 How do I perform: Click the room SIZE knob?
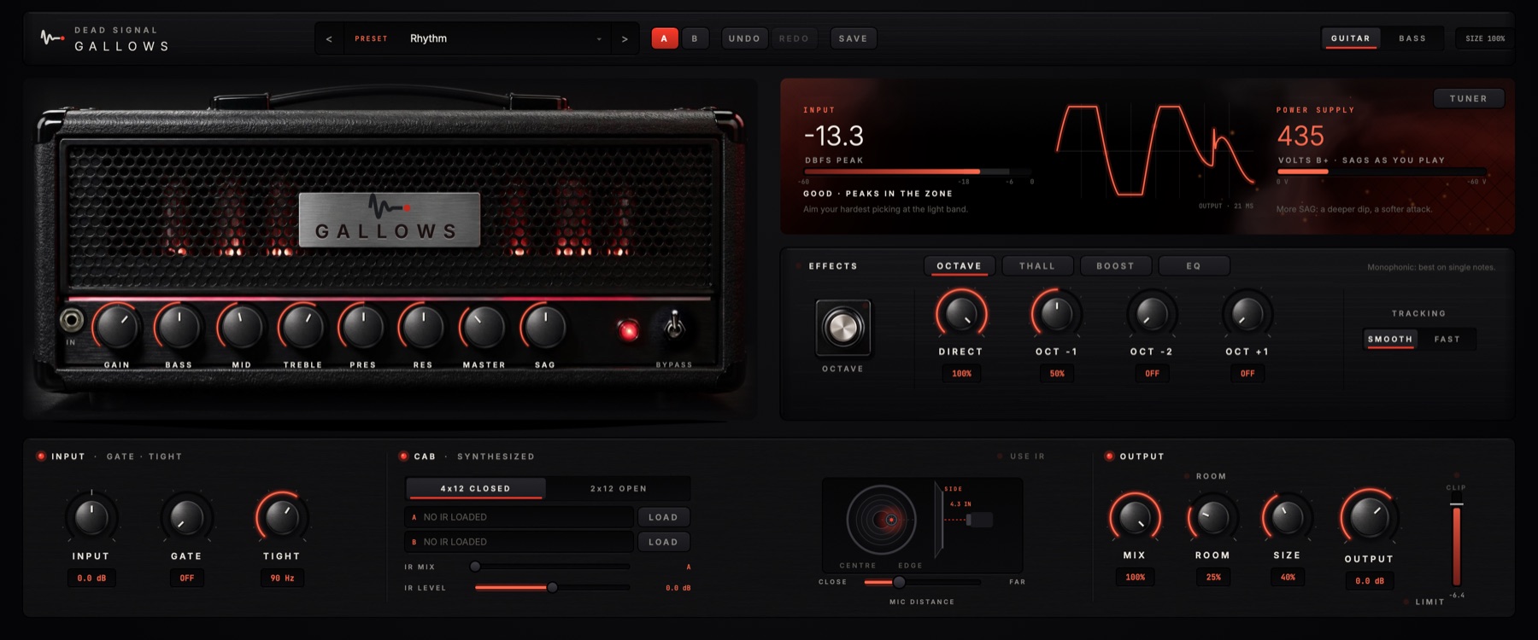pos(1287,517)
